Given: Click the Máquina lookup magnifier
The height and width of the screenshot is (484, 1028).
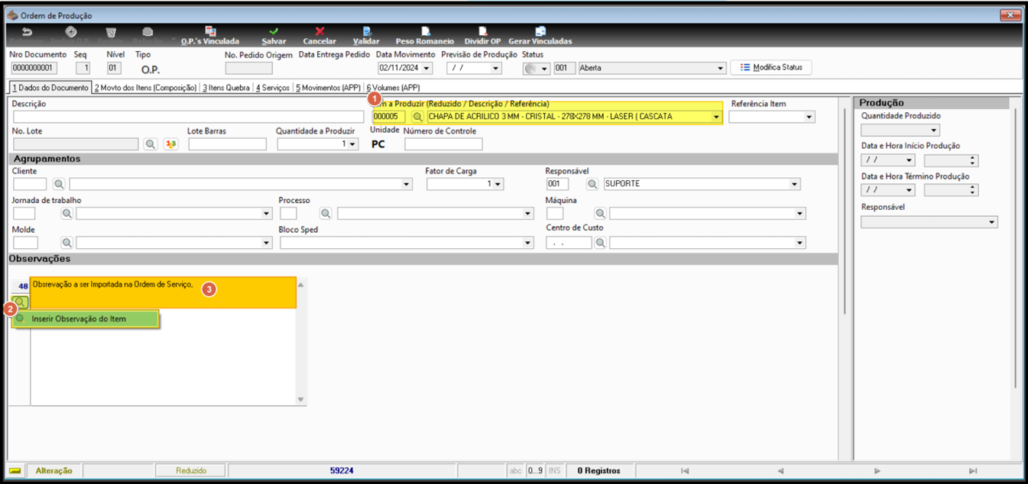Looking at the screenshot, I should pos(600,214).
